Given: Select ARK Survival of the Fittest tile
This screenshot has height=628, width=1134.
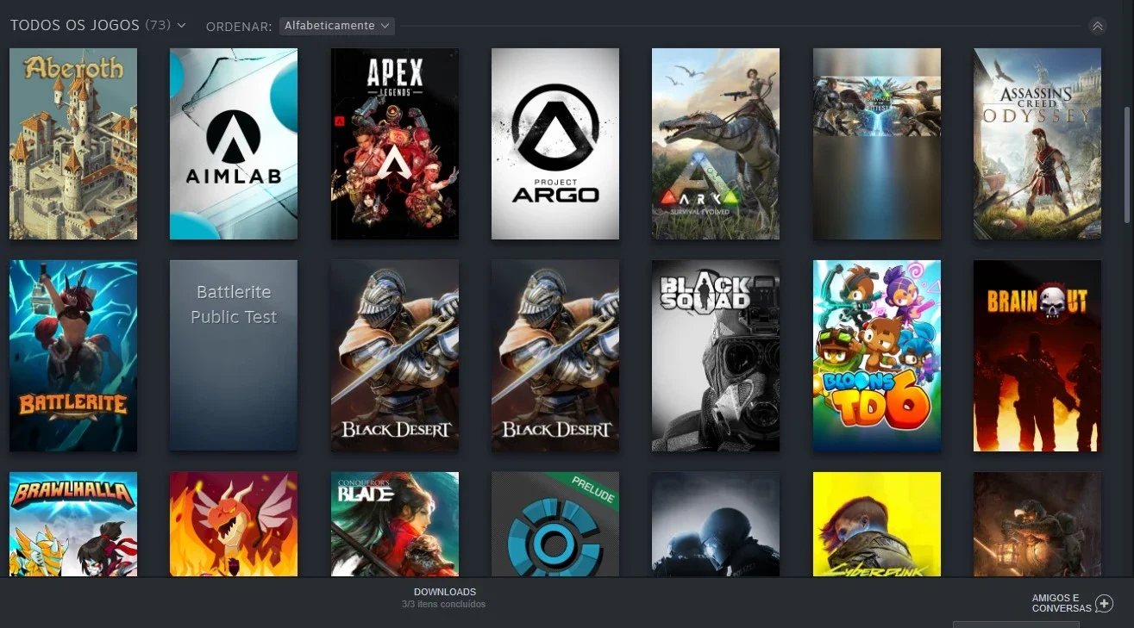Looking at the screenshot, I should point(877,144).
